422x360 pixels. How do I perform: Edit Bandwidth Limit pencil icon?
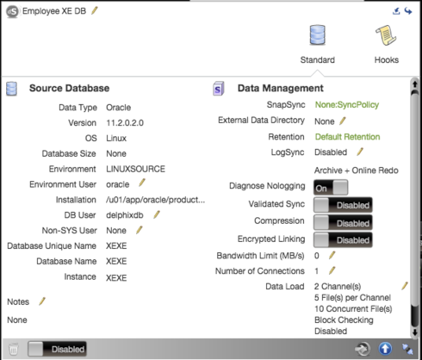click(x=332, y=255)
